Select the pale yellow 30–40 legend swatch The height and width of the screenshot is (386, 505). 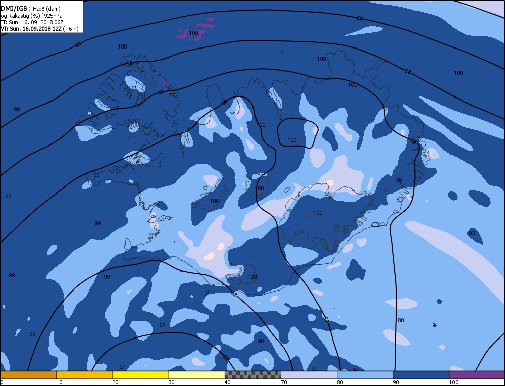[x=196, y=375]
